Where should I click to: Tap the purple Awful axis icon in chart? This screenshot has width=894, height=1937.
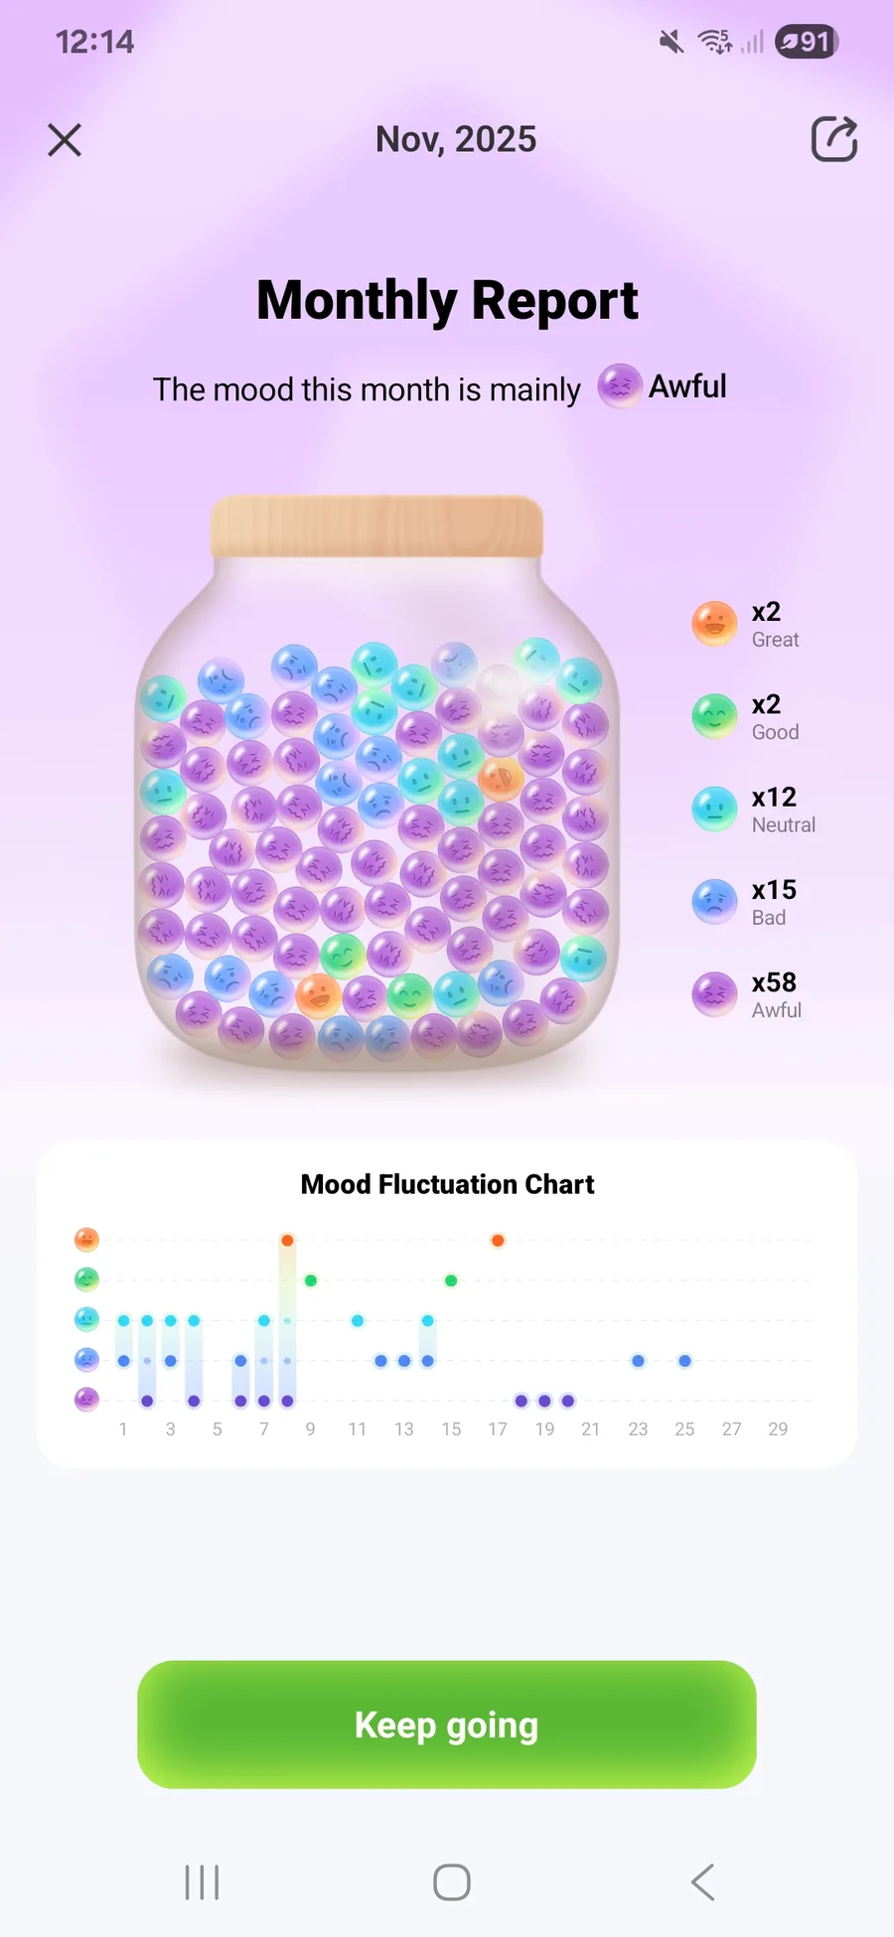87,1400
